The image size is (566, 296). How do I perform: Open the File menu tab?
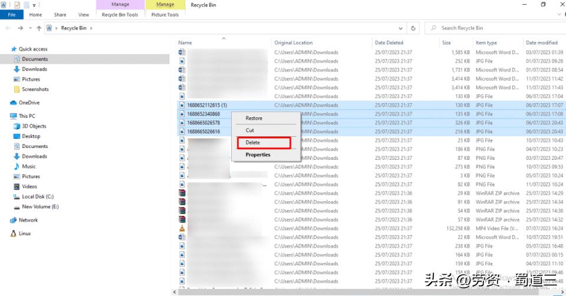pyautogui.click(x=12, y=15)
